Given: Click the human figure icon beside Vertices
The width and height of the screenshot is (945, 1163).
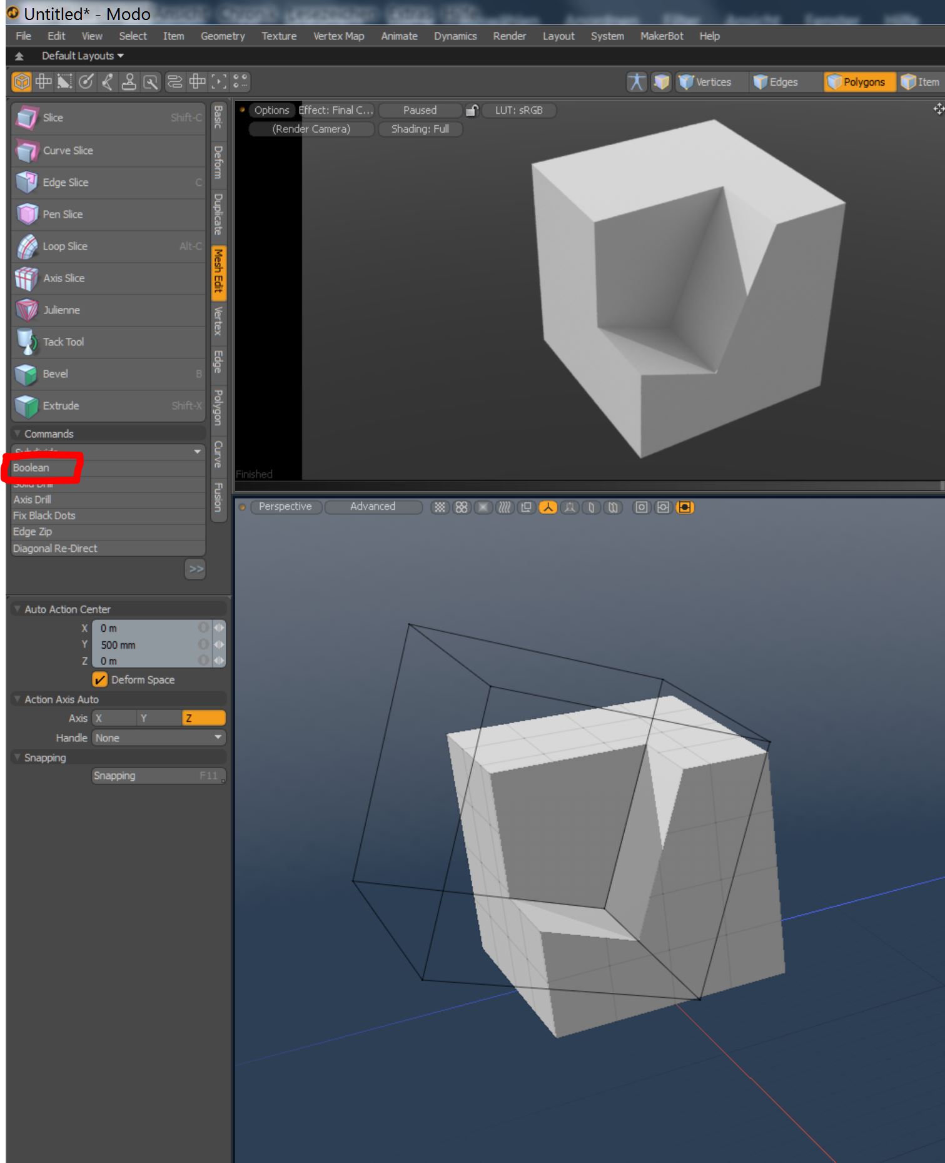Looking at the screenshot, I should [637, 82].
